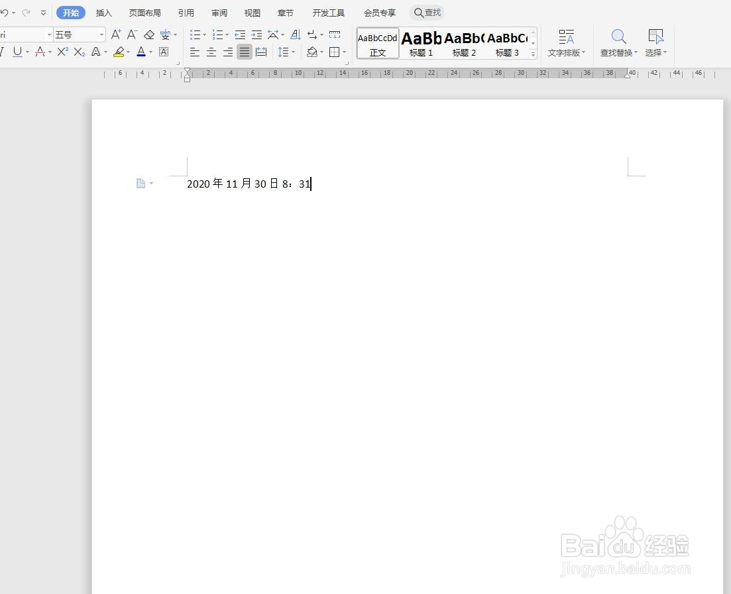The image size is (731, 594).
Task: Open the document navigation icon beside text
Action: 141,183
